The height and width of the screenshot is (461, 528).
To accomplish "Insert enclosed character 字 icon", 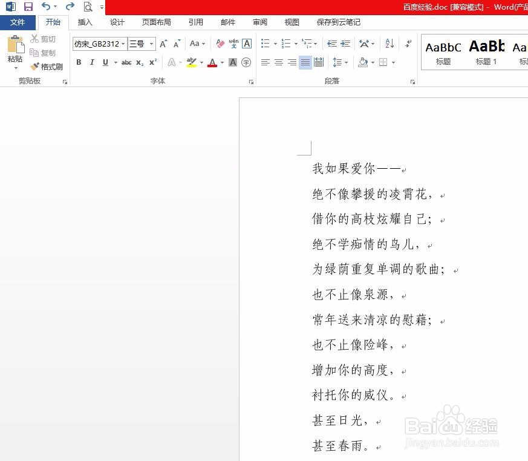I will tap(246, 62).
